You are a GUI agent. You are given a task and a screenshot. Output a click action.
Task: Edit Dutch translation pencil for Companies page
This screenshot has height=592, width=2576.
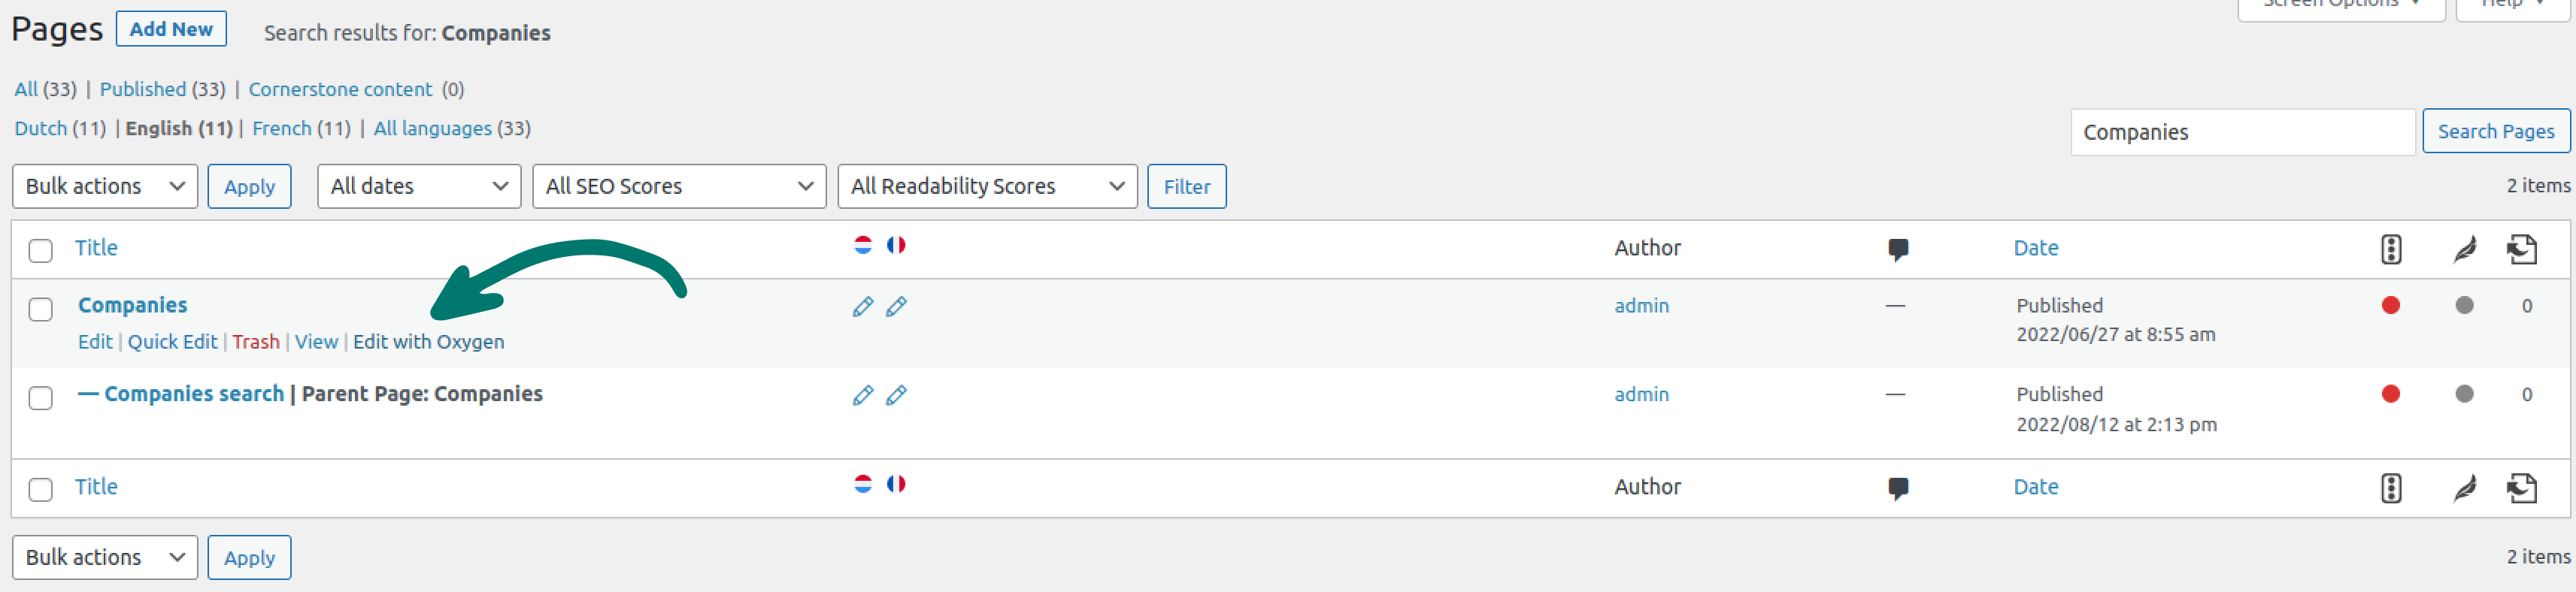862,307
